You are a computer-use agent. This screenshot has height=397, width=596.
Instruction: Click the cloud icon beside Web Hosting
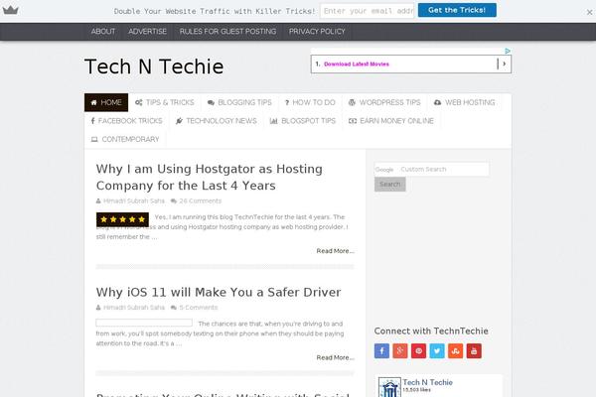pos(437,102)
